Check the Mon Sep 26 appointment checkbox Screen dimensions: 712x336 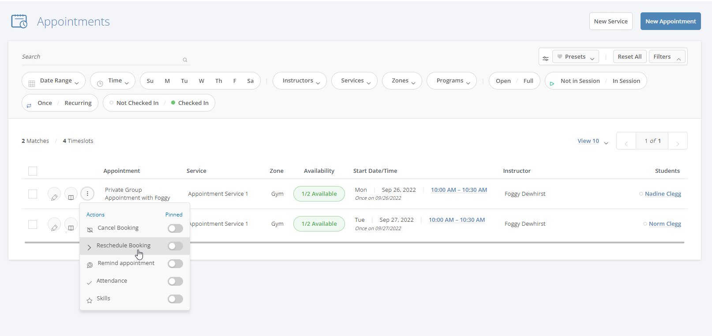[33, 194]
